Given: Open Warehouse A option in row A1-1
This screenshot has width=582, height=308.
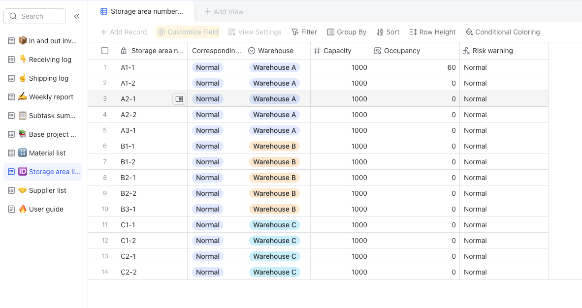Looking at the screenshot, I should 275,67.
